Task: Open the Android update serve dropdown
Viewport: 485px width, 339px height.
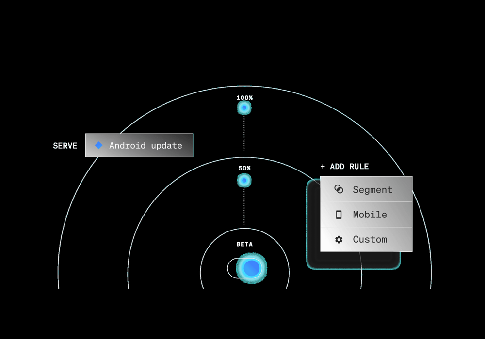Action: pyautogui.click(x=139, y=145)
